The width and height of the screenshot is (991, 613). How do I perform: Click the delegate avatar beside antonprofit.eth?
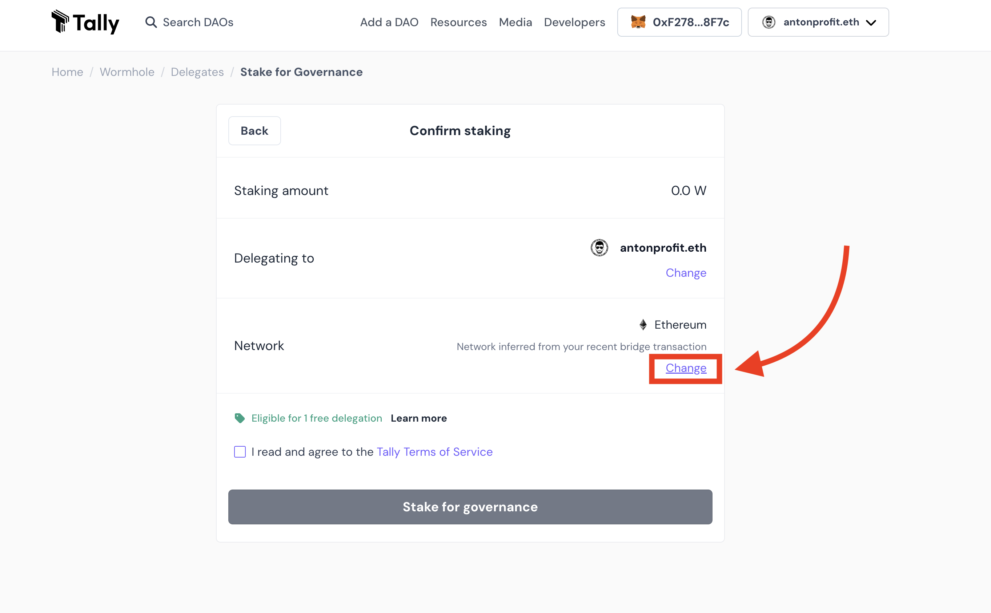pos(599,248)
